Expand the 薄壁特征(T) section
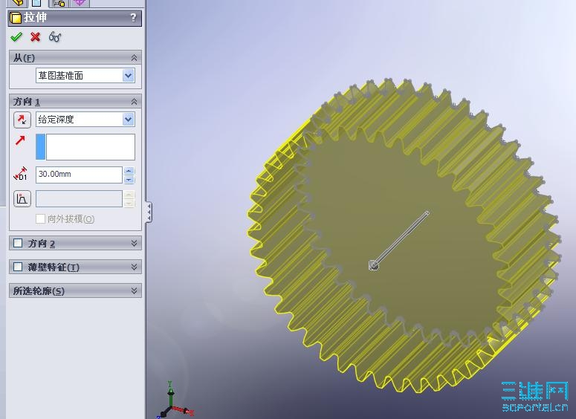The height and width of the screenshot is (419, 576). pyautogui.click(x=134, y=267)
